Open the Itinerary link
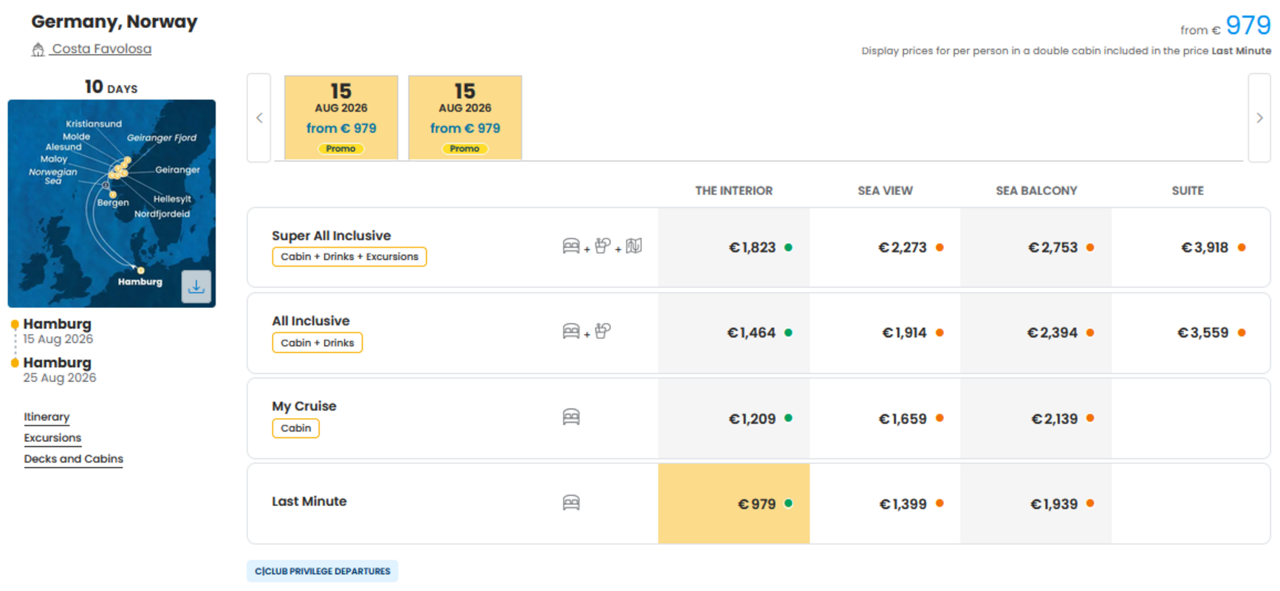Image resolution: width=1280 pixels, height=591 pixels. [x=47, y=417]
